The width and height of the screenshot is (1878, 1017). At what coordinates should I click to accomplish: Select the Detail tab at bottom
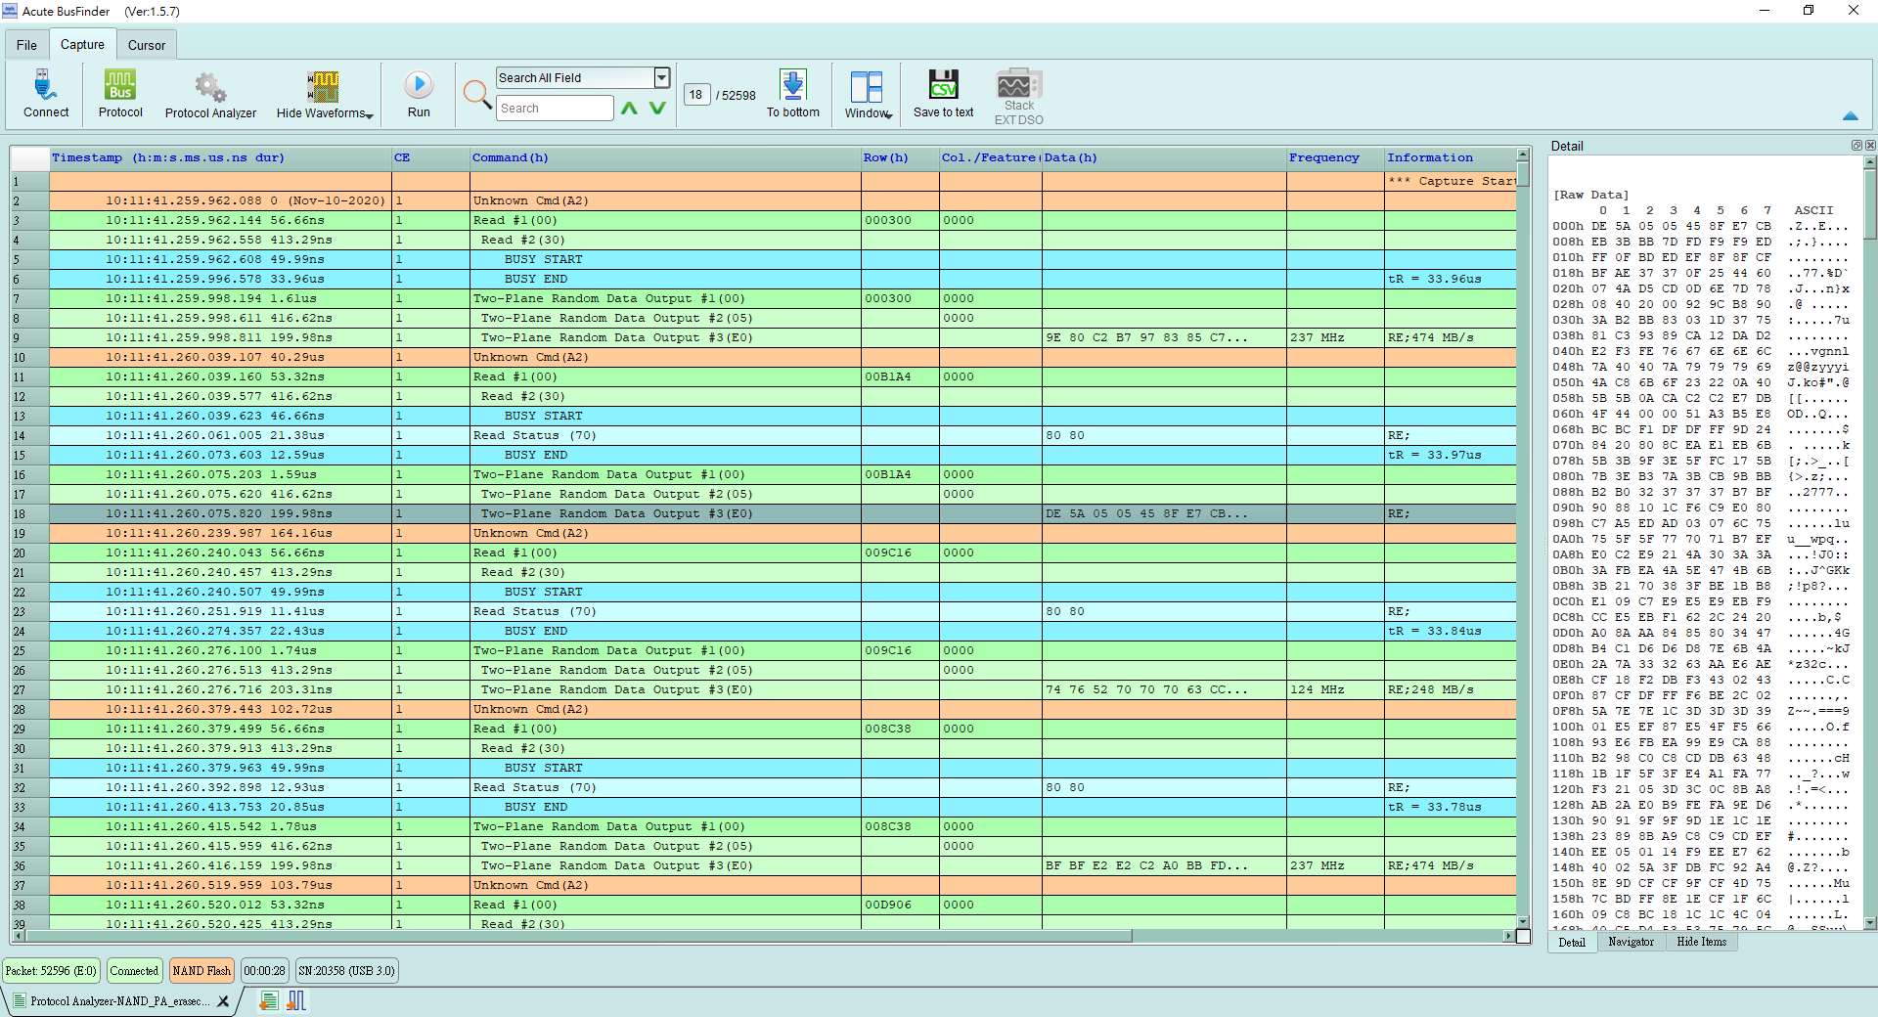(1572, 943)
